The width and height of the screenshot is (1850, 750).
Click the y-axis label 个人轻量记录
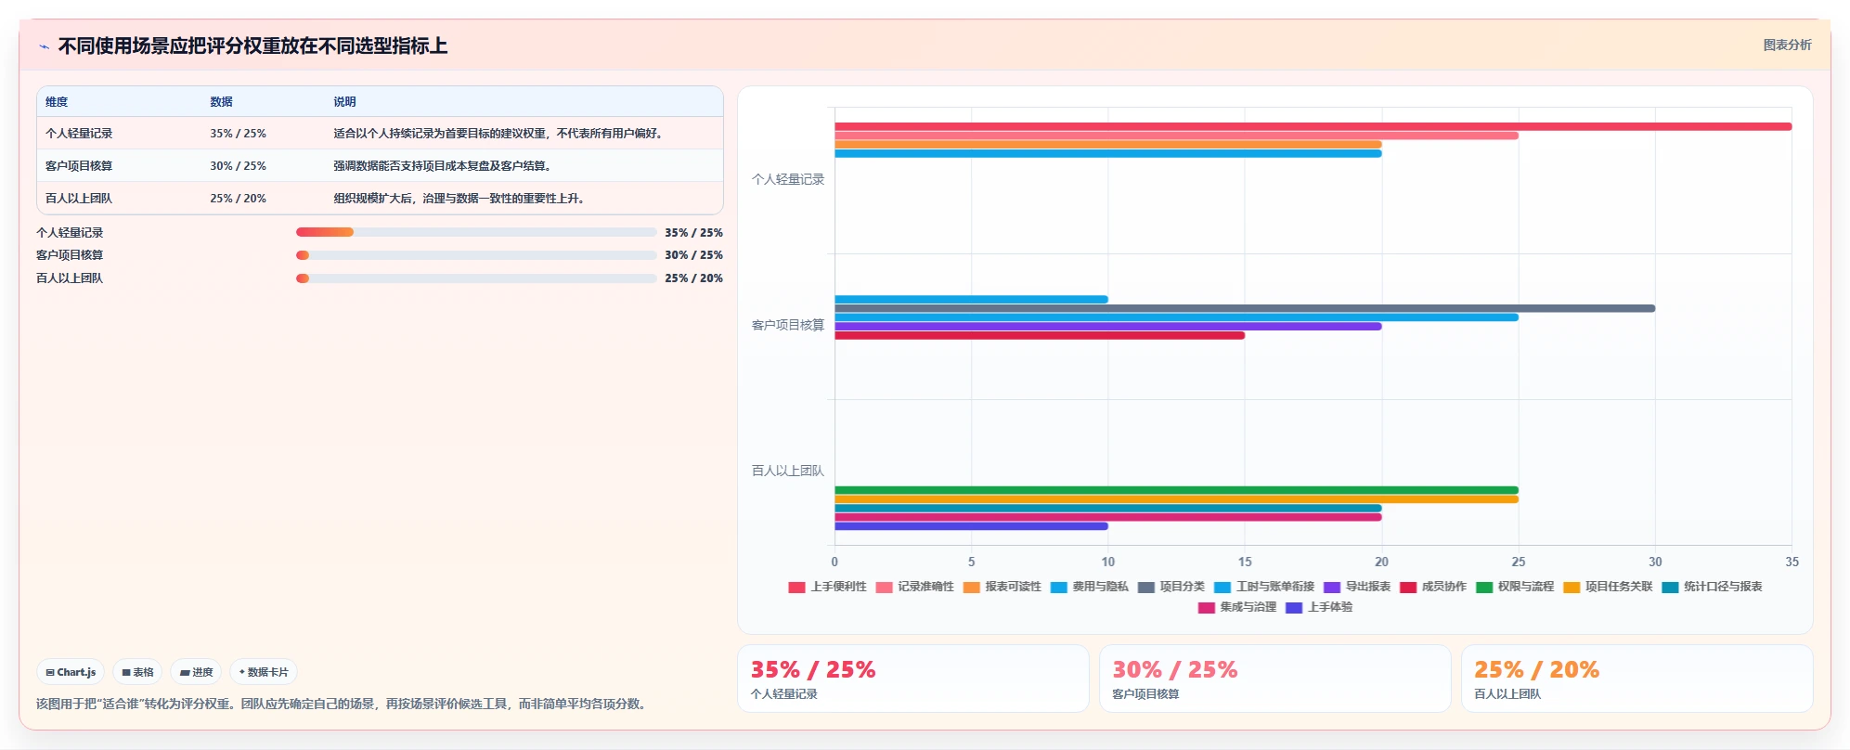tap(788, 179)
